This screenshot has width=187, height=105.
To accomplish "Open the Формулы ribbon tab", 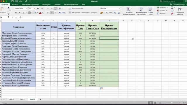I will coord(46,5).
